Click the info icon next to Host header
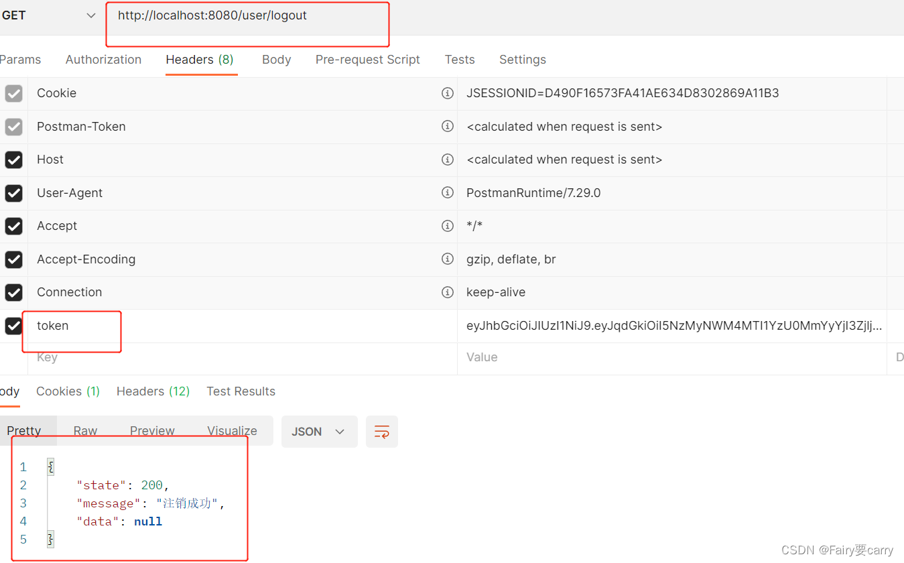Image resolution: width=904 pixels, height=563 pixels. coord(448,160)
